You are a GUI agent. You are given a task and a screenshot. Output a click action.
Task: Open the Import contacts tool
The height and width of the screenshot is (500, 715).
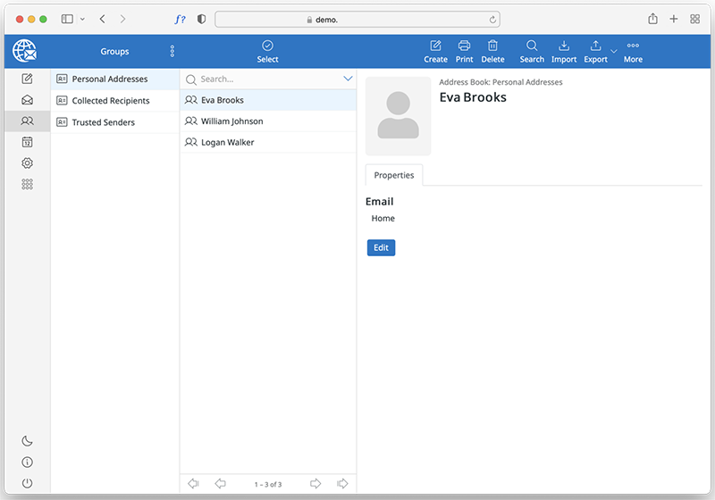point(563,51)
